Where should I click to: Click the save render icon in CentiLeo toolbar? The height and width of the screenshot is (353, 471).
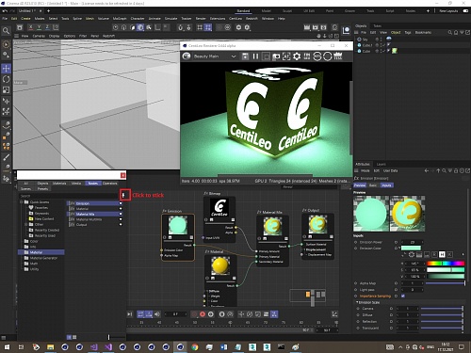pos(245,56)
